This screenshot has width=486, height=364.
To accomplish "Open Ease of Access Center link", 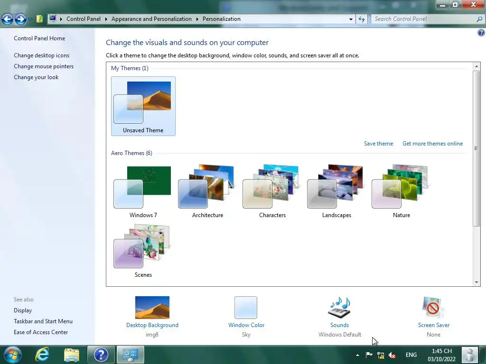I will pyautogui.click(x=41, y=332).
